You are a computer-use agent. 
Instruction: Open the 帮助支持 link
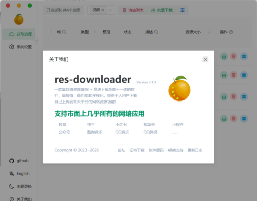point(176,150)
